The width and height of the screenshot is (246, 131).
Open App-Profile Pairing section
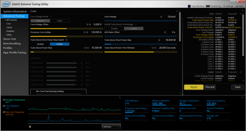pos(15,52)
